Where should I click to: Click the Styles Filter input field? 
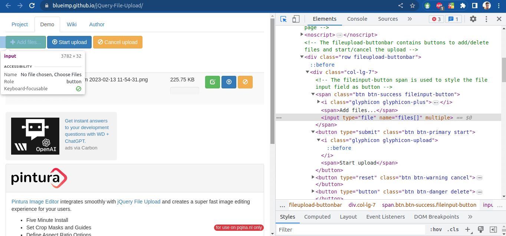pos(351,230)
